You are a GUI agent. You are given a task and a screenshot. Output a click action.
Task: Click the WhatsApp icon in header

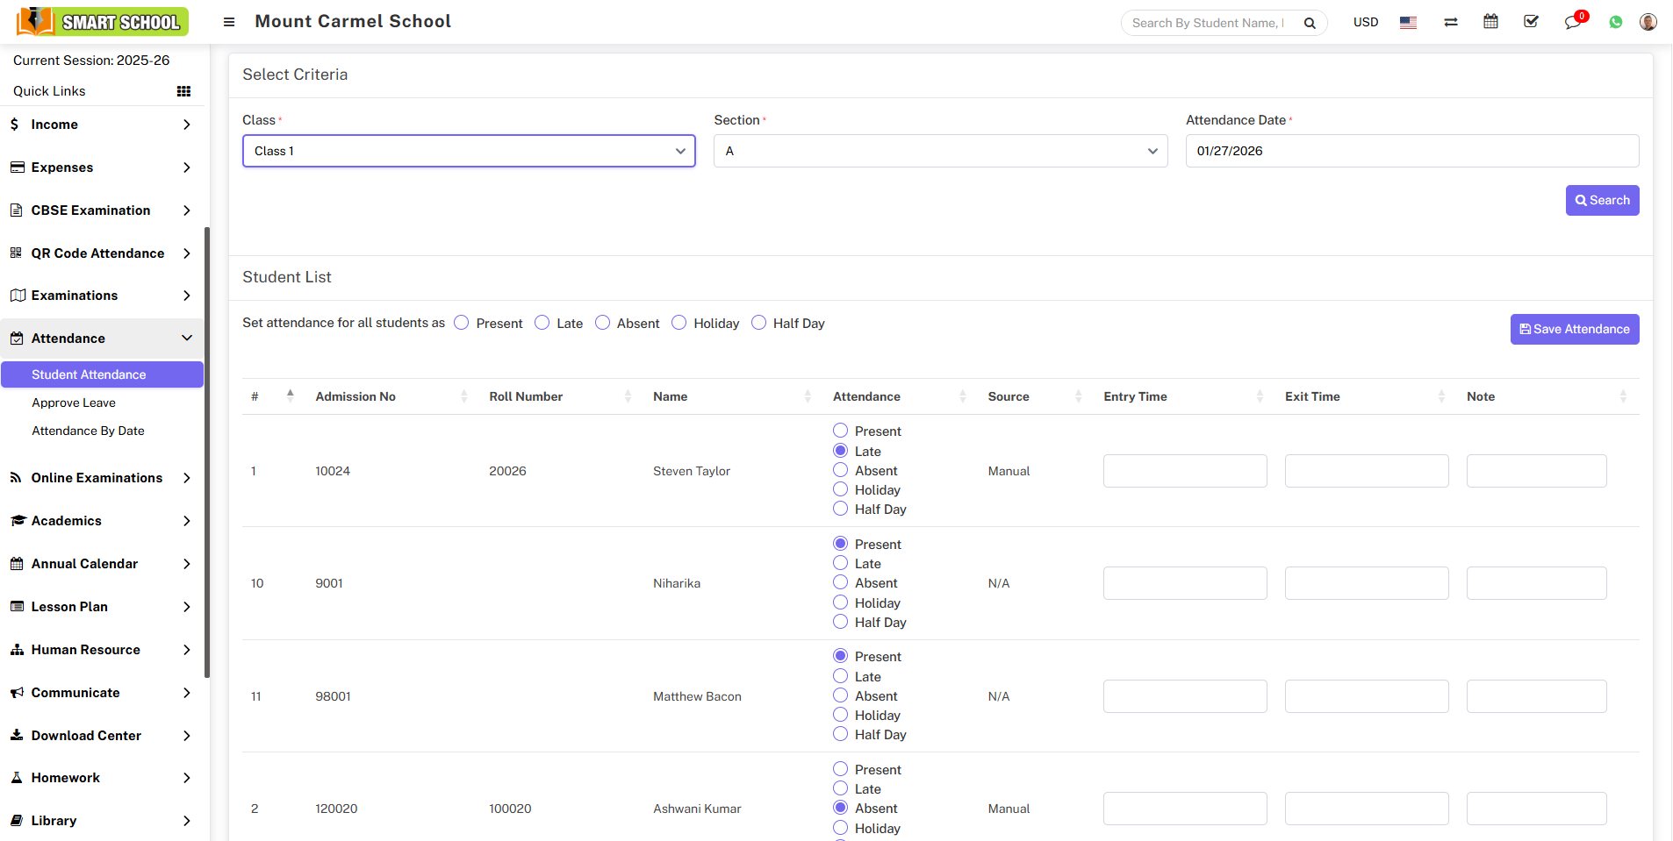1615,22
